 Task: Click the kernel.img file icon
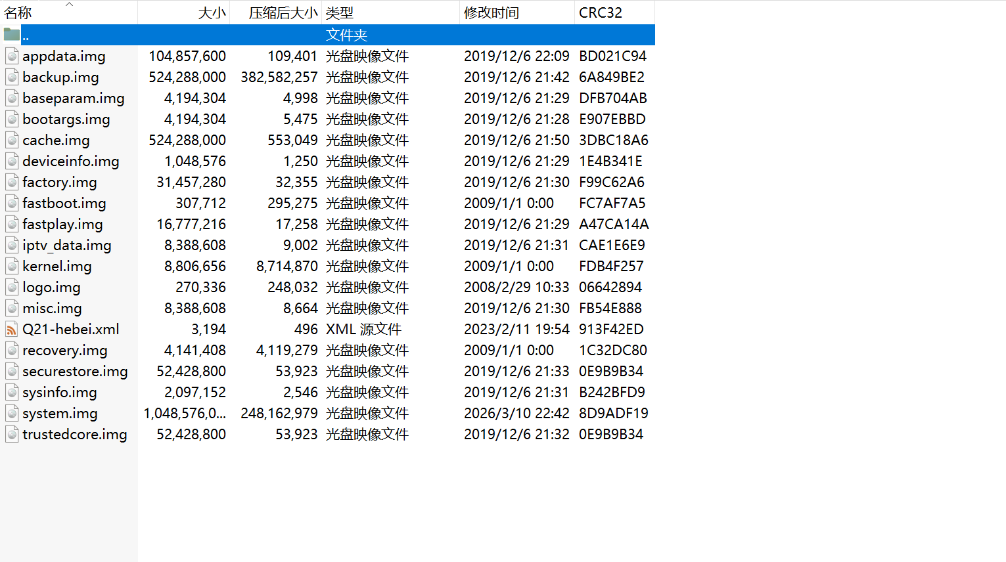12,266
